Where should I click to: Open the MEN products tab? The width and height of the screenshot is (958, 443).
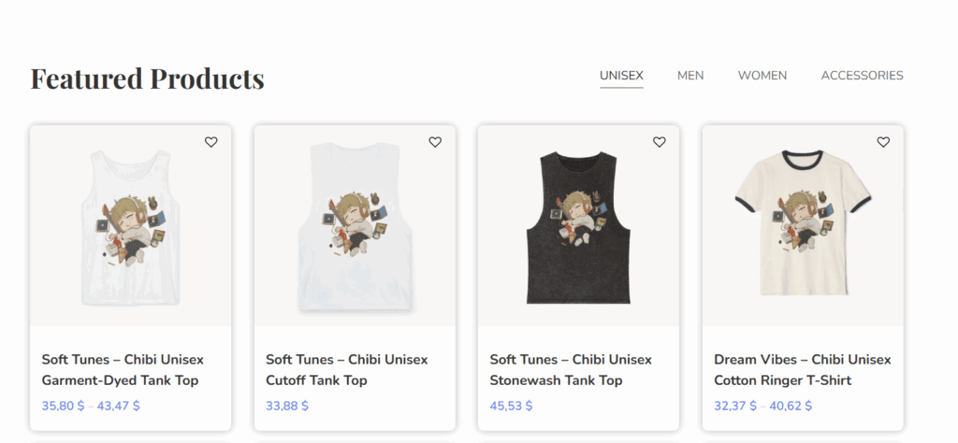click(x=690, y=76)
